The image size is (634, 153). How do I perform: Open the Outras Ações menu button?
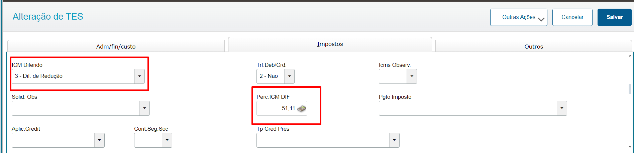pyautogui.click(x=519, y=17)
